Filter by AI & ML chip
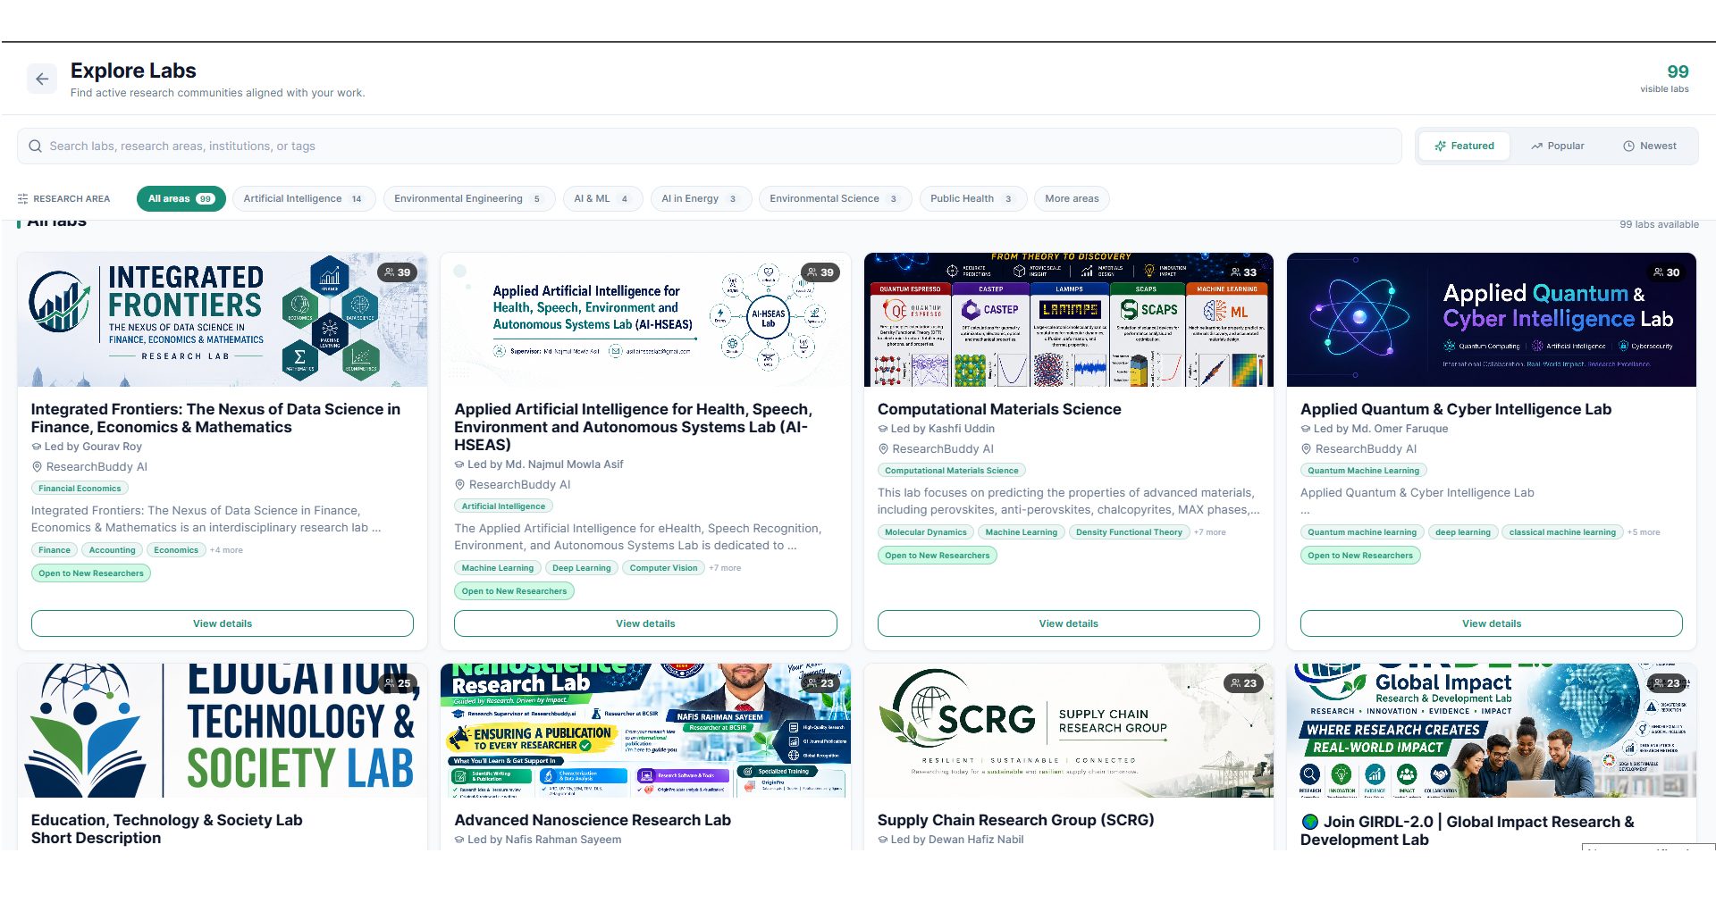 point(602,199)
